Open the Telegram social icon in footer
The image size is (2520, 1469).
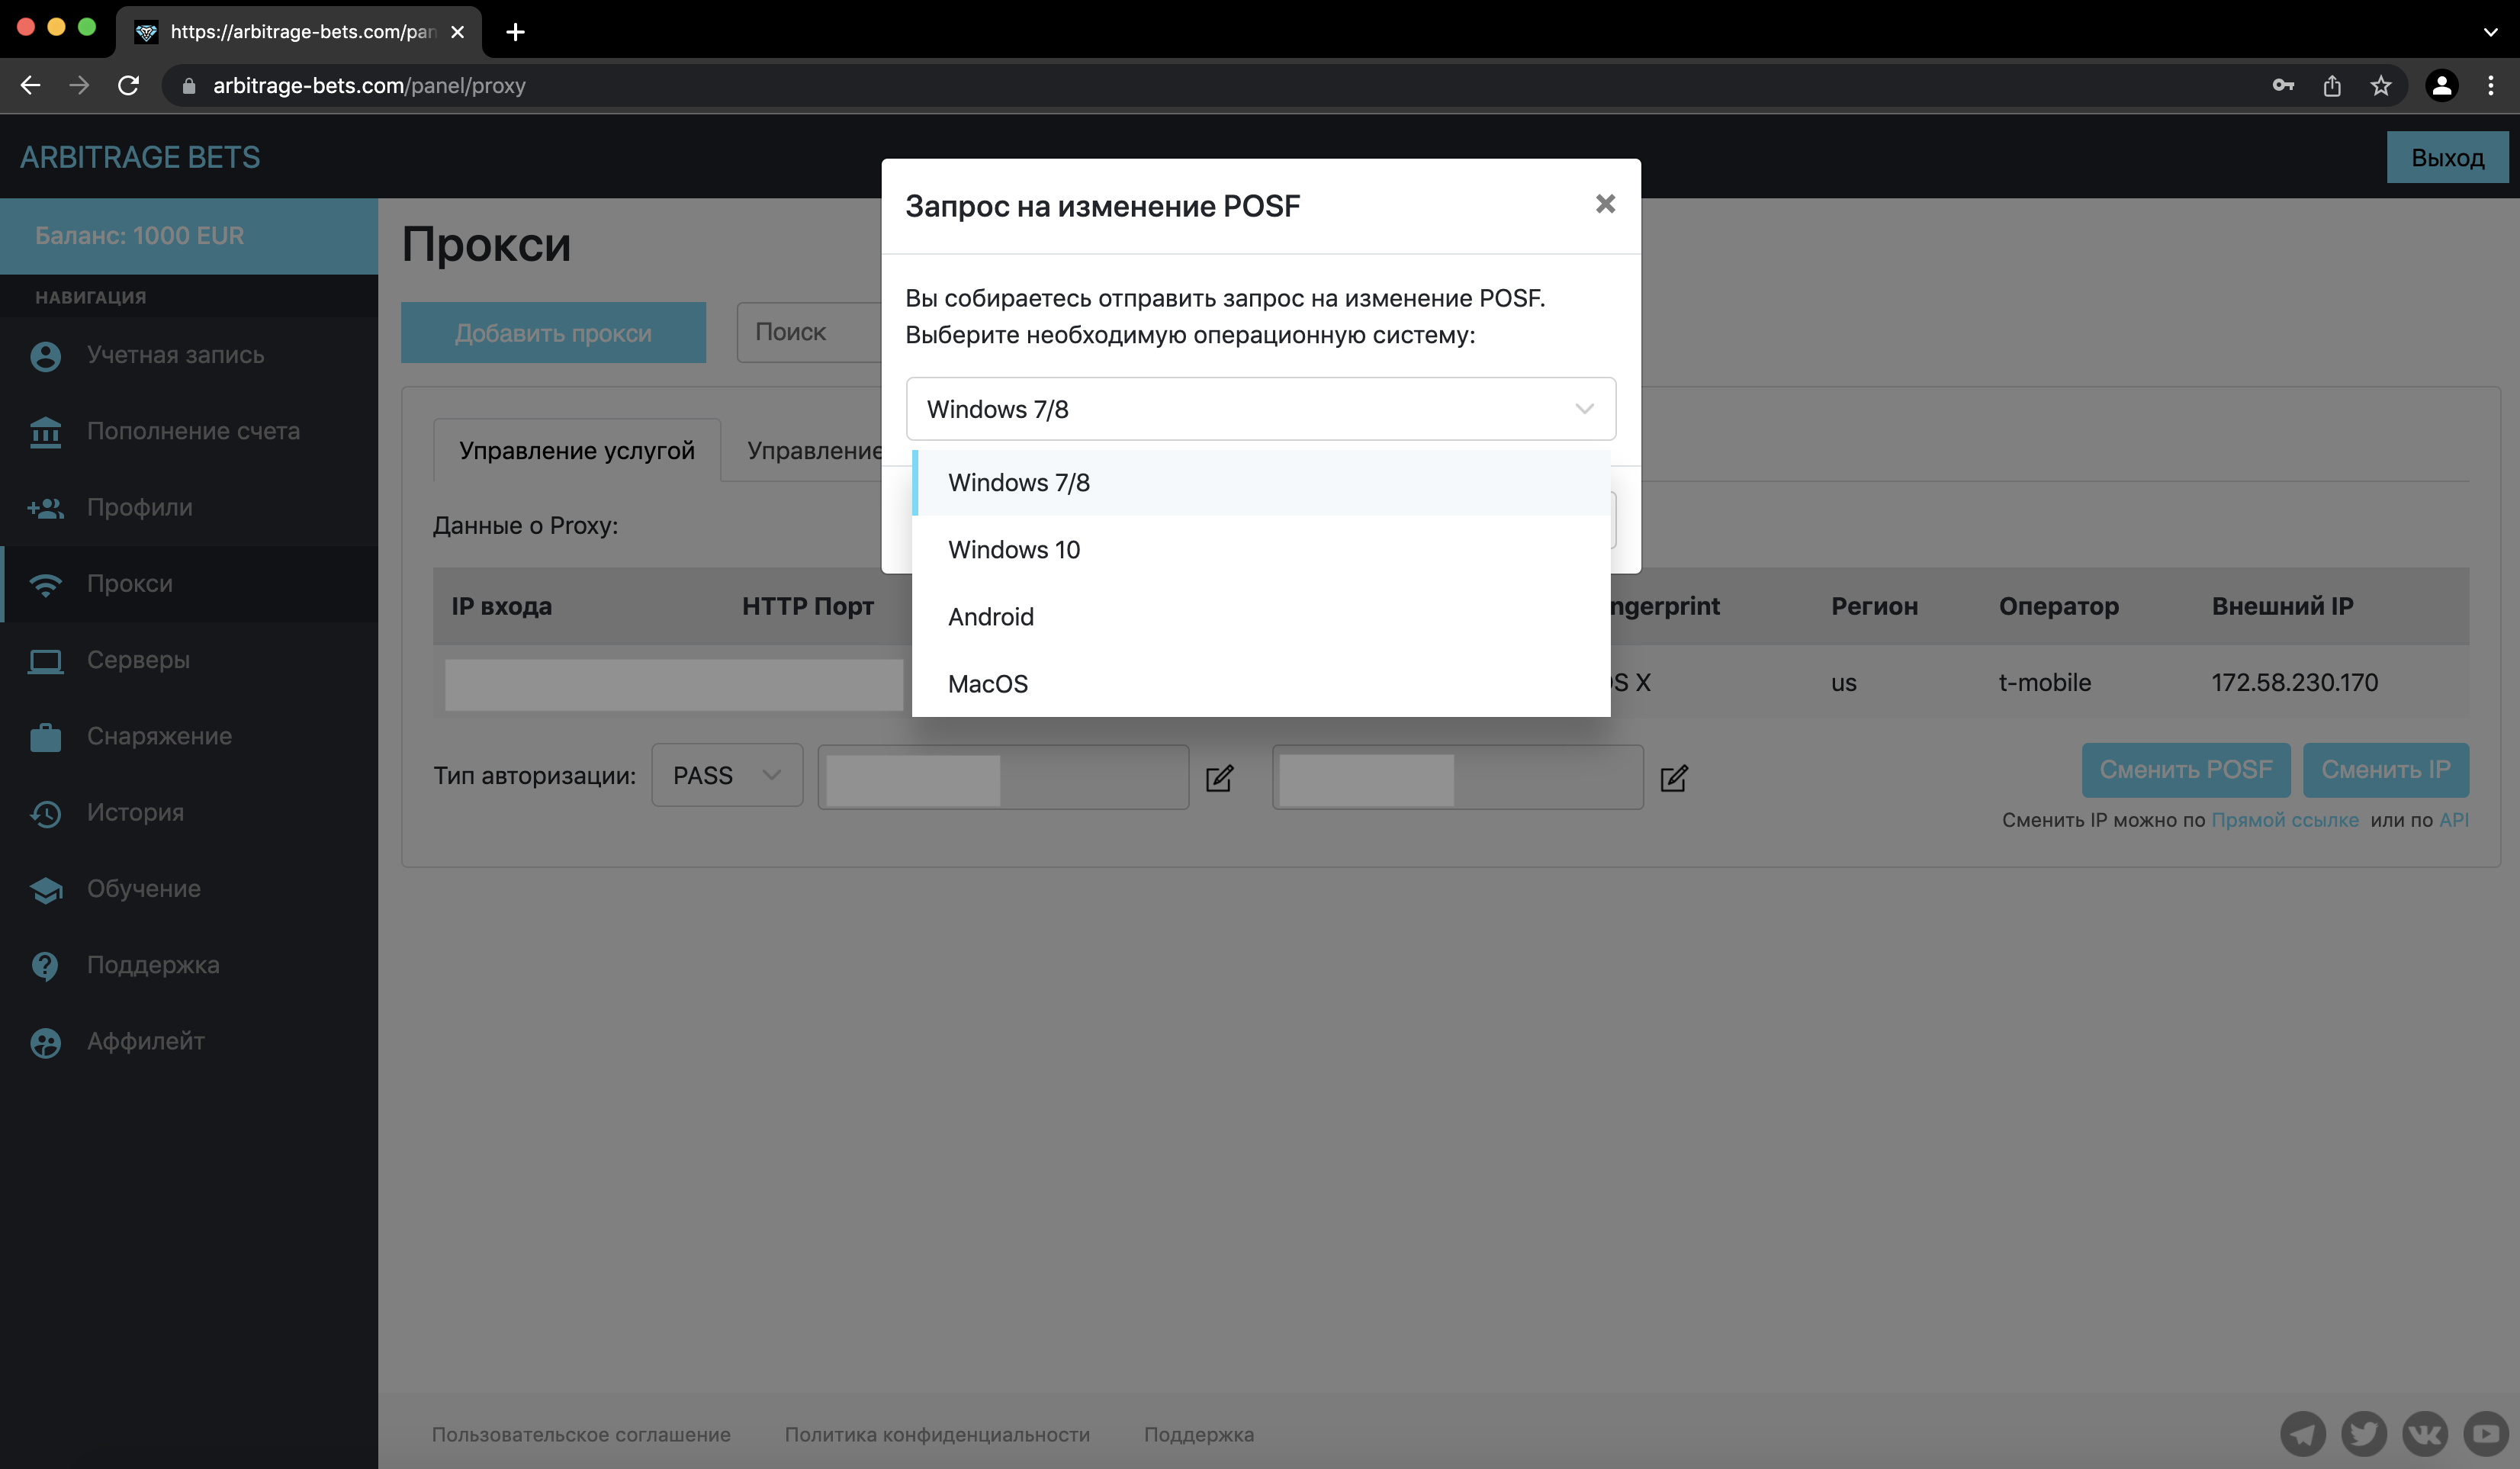[x=2302, y=1434]
